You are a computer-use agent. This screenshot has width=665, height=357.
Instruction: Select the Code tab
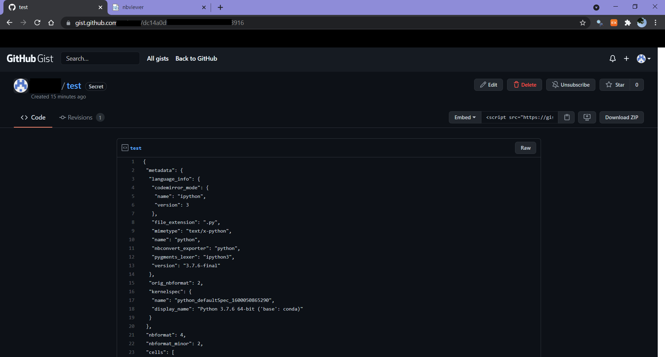pos(33,117)
